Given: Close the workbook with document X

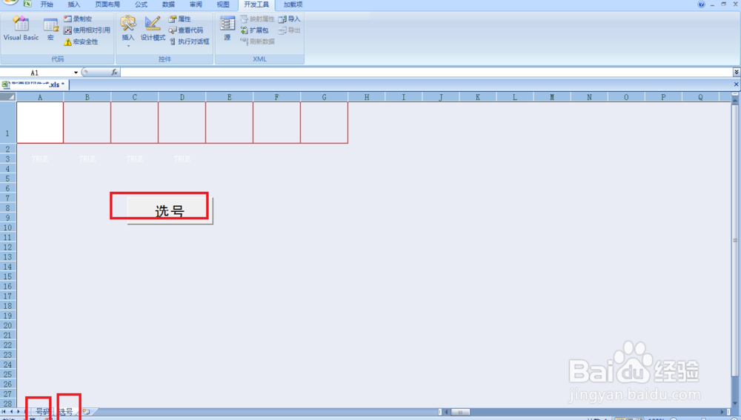Looking at the screenshot, I should [x=736, y=84].
